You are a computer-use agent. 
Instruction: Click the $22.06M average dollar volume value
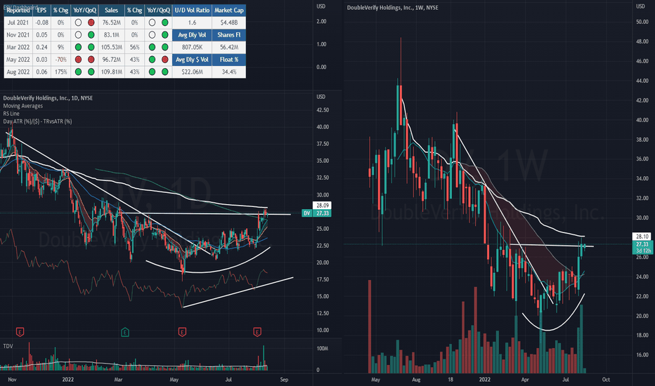(x=192, y=72)
